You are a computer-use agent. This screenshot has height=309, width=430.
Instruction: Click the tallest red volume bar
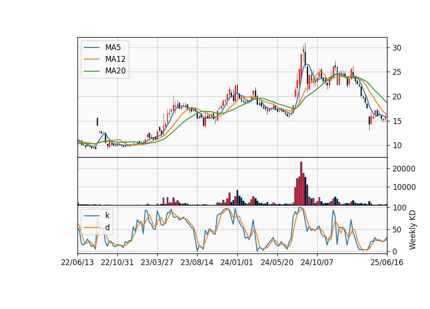point(301,184)
